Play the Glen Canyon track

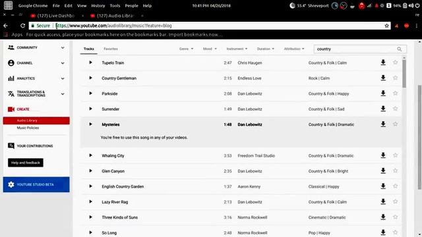(x=91, y=171)
